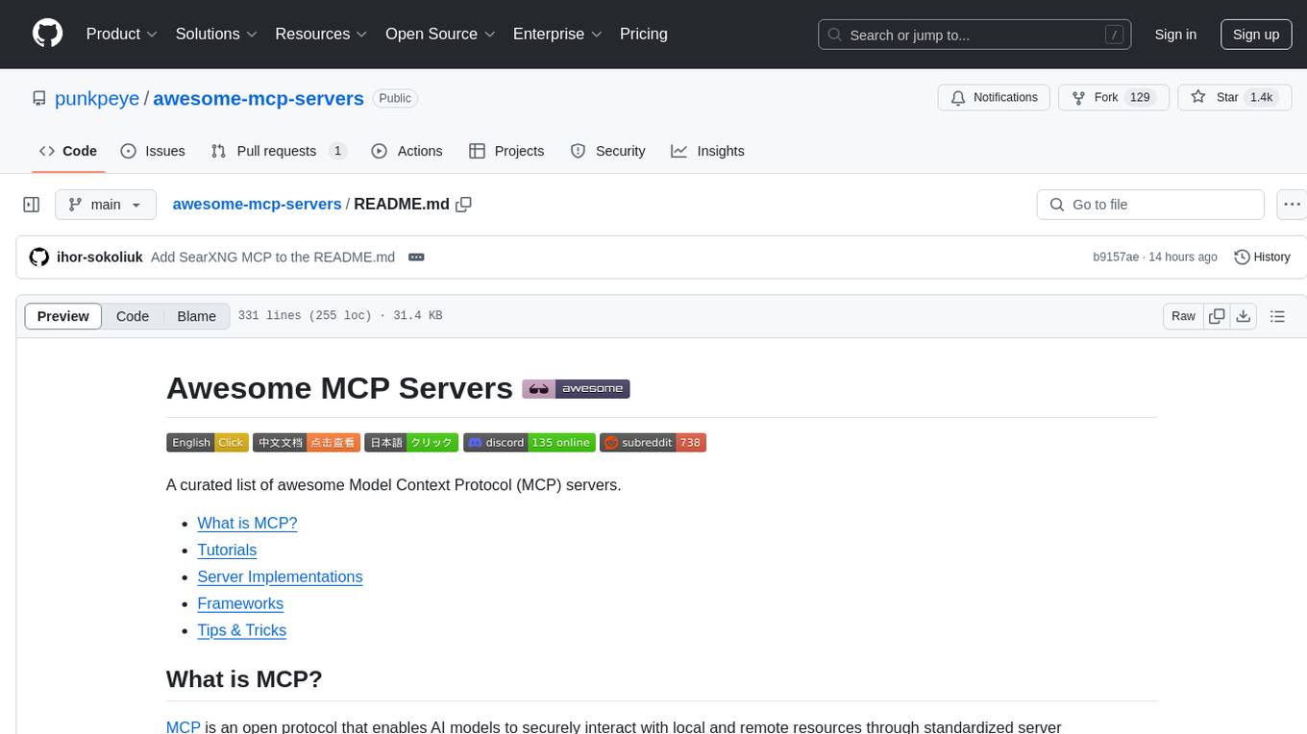The width and height of the screenshot is (1307, 734).
Task: Jump to Server Implementations section
Action: pos(280,576)
